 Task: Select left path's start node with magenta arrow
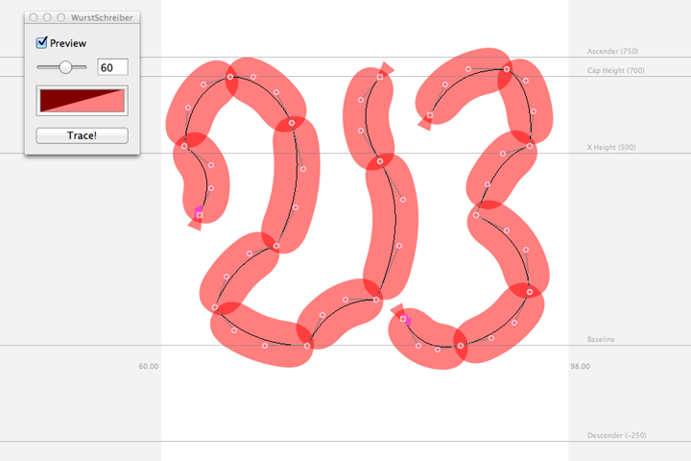[200, 215]
